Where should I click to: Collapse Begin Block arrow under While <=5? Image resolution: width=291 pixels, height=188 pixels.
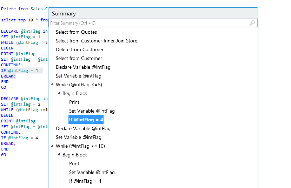(x=59, y=93)
